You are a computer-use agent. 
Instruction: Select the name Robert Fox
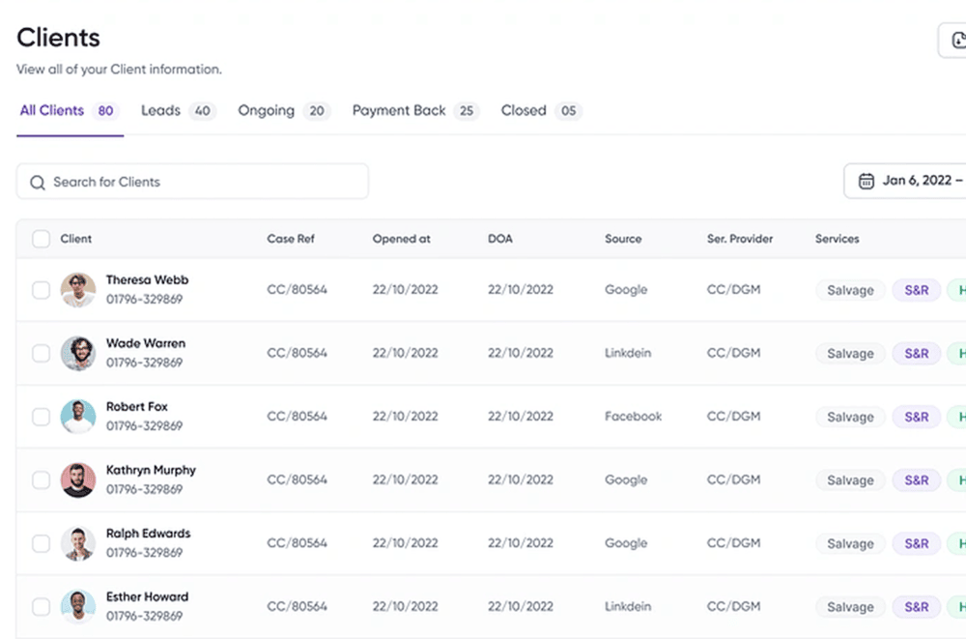(x=137, y=407)
